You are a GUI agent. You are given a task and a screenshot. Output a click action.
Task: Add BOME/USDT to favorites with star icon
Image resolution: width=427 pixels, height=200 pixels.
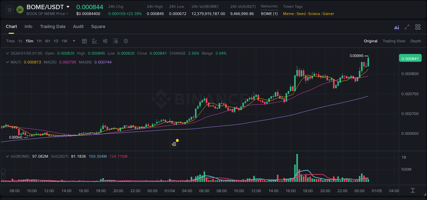coord(10,10)
